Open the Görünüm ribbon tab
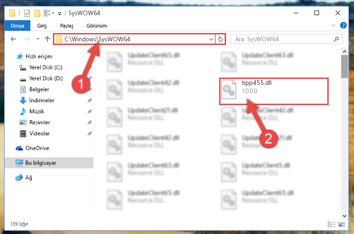Screen dimensions: 354x234 [97, 26]
